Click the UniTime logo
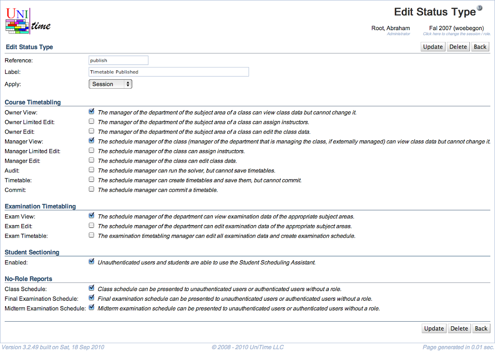 (28, 21)
